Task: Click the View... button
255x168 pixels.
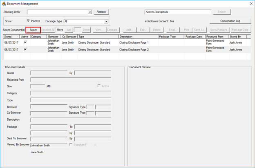Action: [99, 30]
